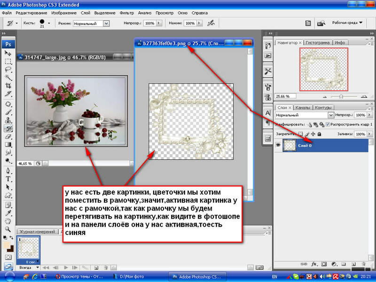Switch to the Каналы tab
The height and width of the screenshot is (282, 376).
coord(303,108)
